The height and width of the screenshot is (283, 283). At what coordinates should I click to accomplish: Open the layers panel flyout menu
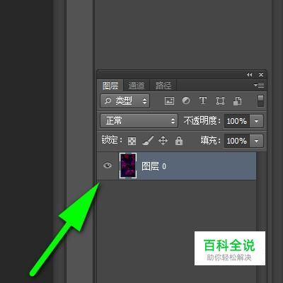tap(259, 85)
